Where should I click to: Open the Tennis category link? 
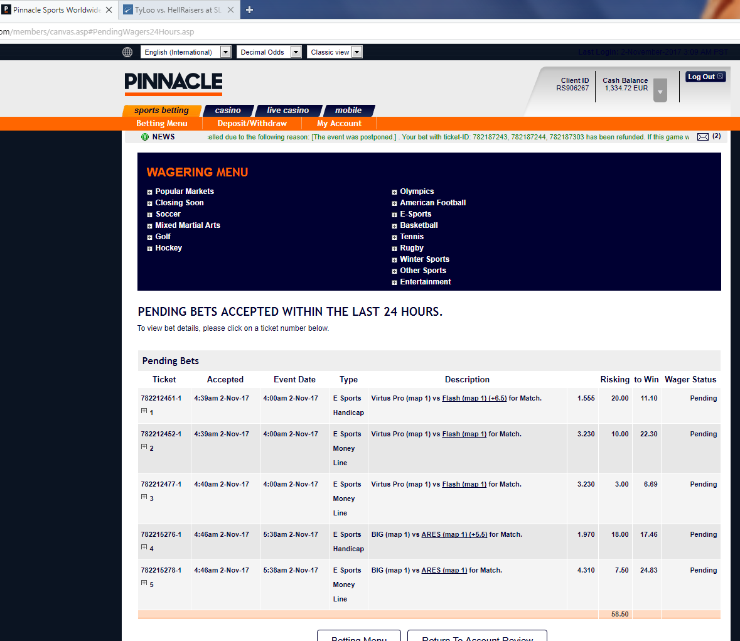(412, 237)
